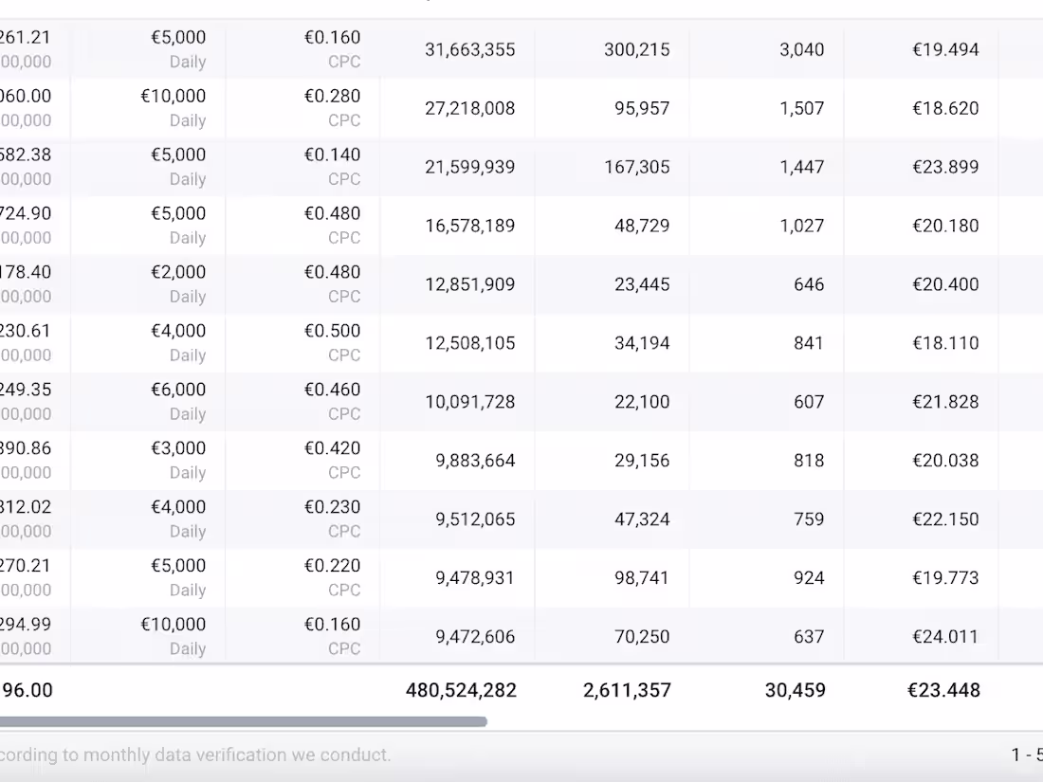Click the €0.280 CPC bid cell
This screenshot has width=1043, height=782.
tap(332, 97)
